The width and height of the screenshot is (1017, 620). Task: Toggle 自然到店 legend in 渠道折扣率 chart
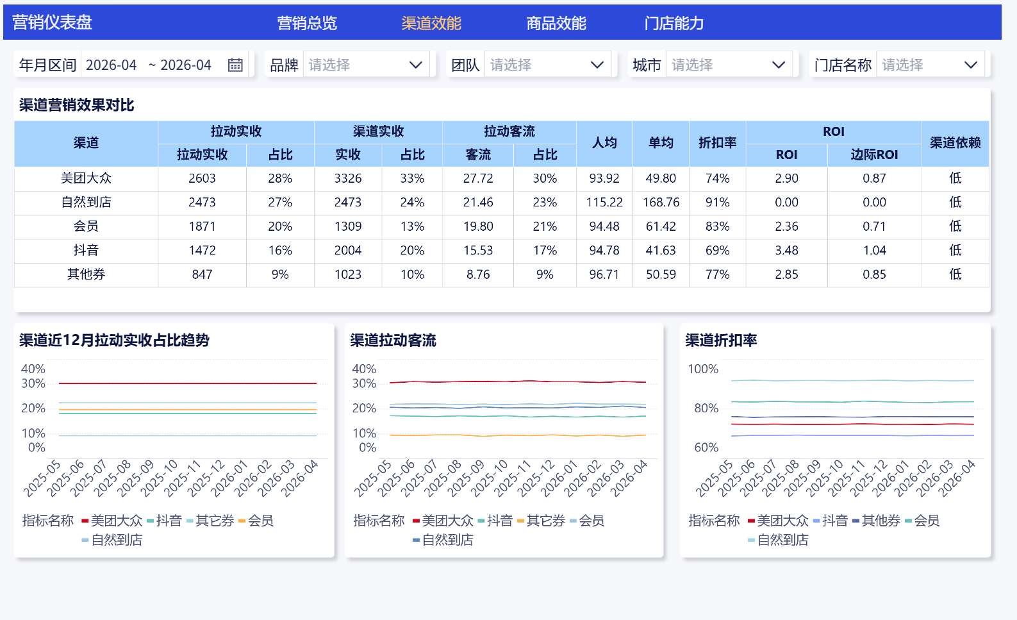coord(778,540)
